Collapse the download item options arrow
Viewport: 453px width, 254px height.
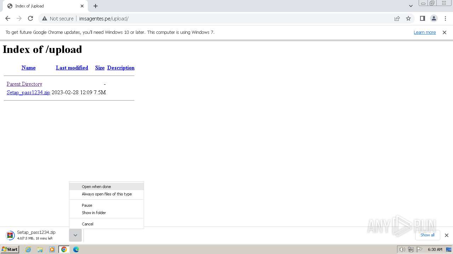[x=75, y=235]
